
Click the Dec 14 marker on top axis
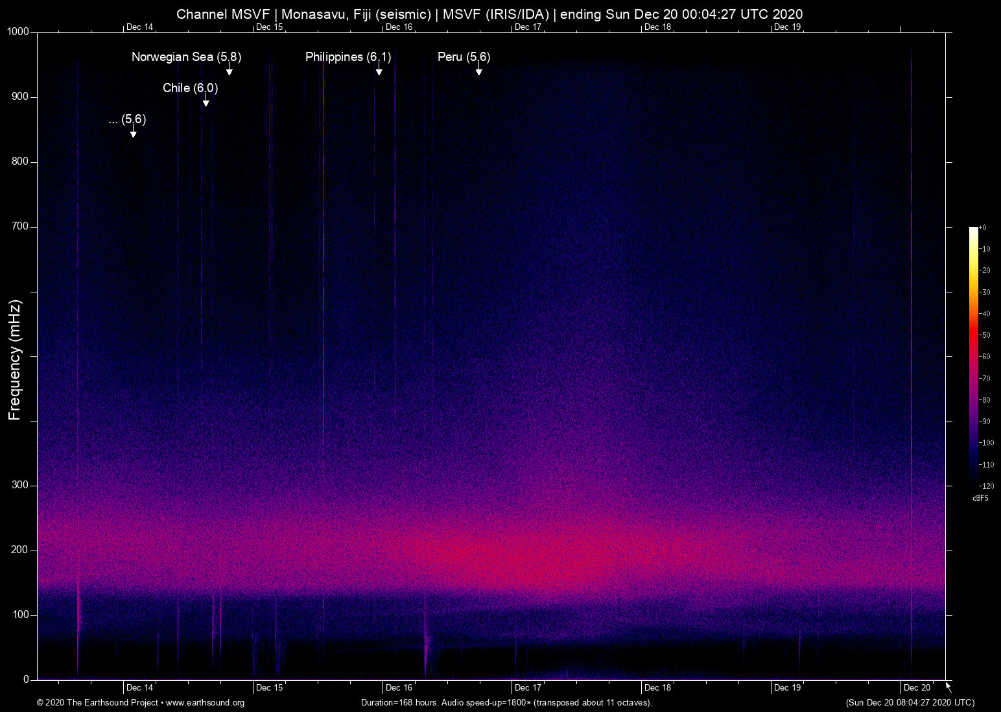[x=139, y=27]
